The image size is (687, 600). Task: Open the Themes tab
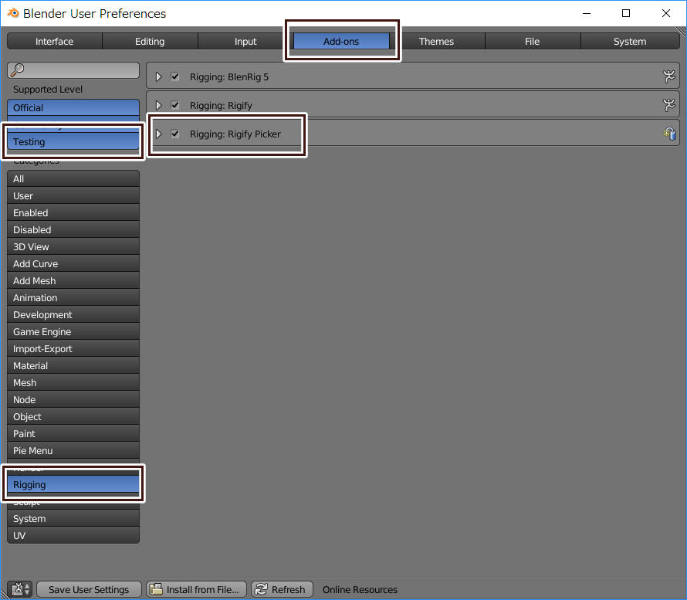coord(436,41)
